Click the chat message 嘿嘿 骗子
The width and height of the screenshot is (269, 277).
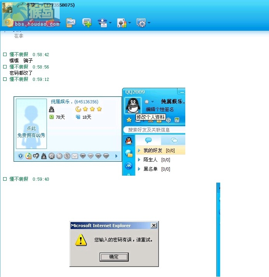coord(21,61)
